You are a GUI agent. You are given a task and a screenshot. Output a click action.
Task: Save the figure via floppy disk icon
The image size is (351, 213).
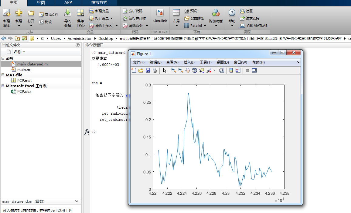tap(148, 71)
